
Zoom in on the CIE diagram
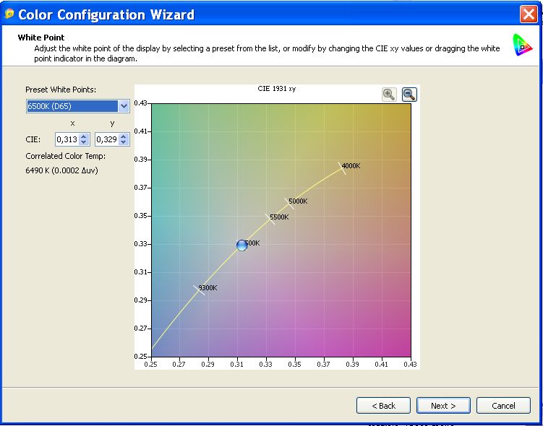click(389, 94)
